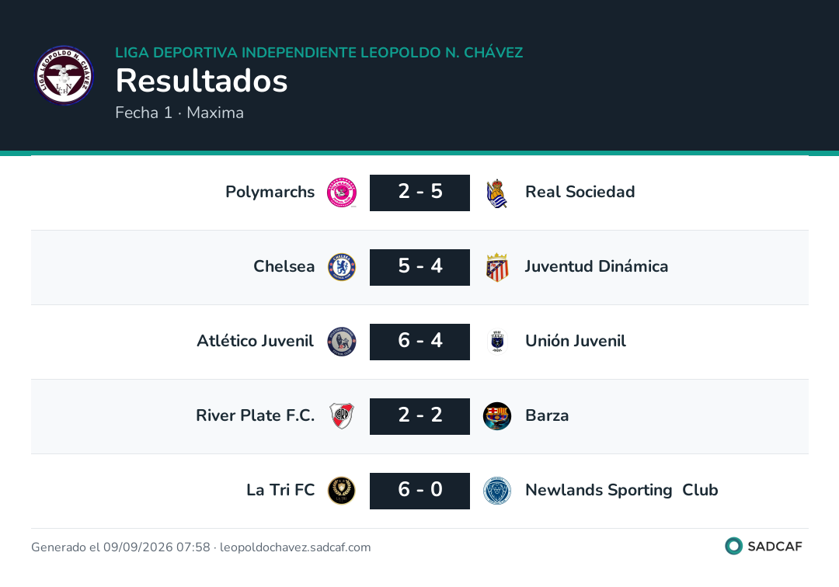The image size is (839, 587).
Task: Click the La Tri FC black crest
Action: pyautogui.click(x=341, y=490)
